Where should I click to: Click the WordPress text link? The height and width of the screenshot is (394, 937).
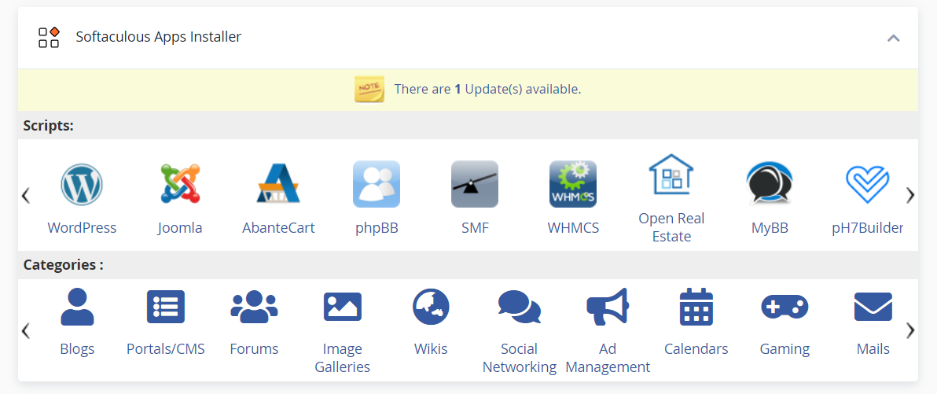pos(82,228)
